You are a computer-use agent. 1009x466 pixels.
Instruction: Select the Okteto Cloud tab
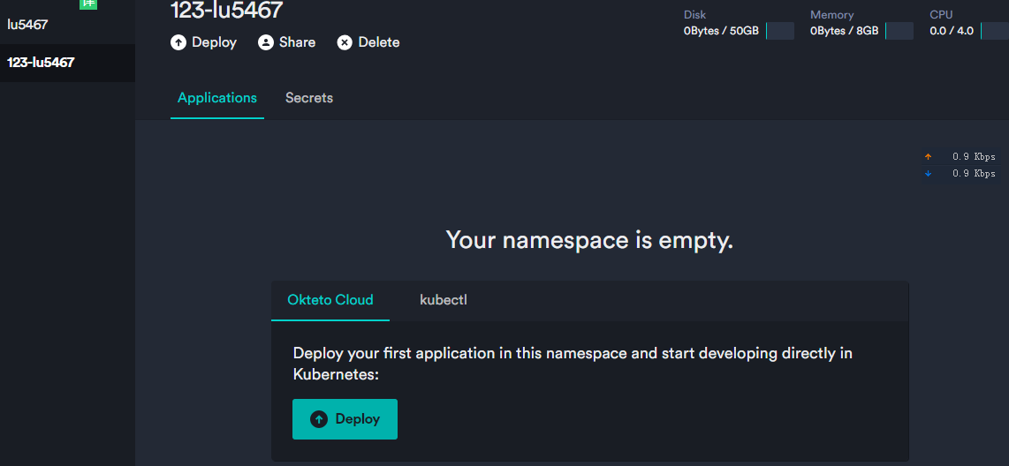pyautogui.click(x=330, y=300)
